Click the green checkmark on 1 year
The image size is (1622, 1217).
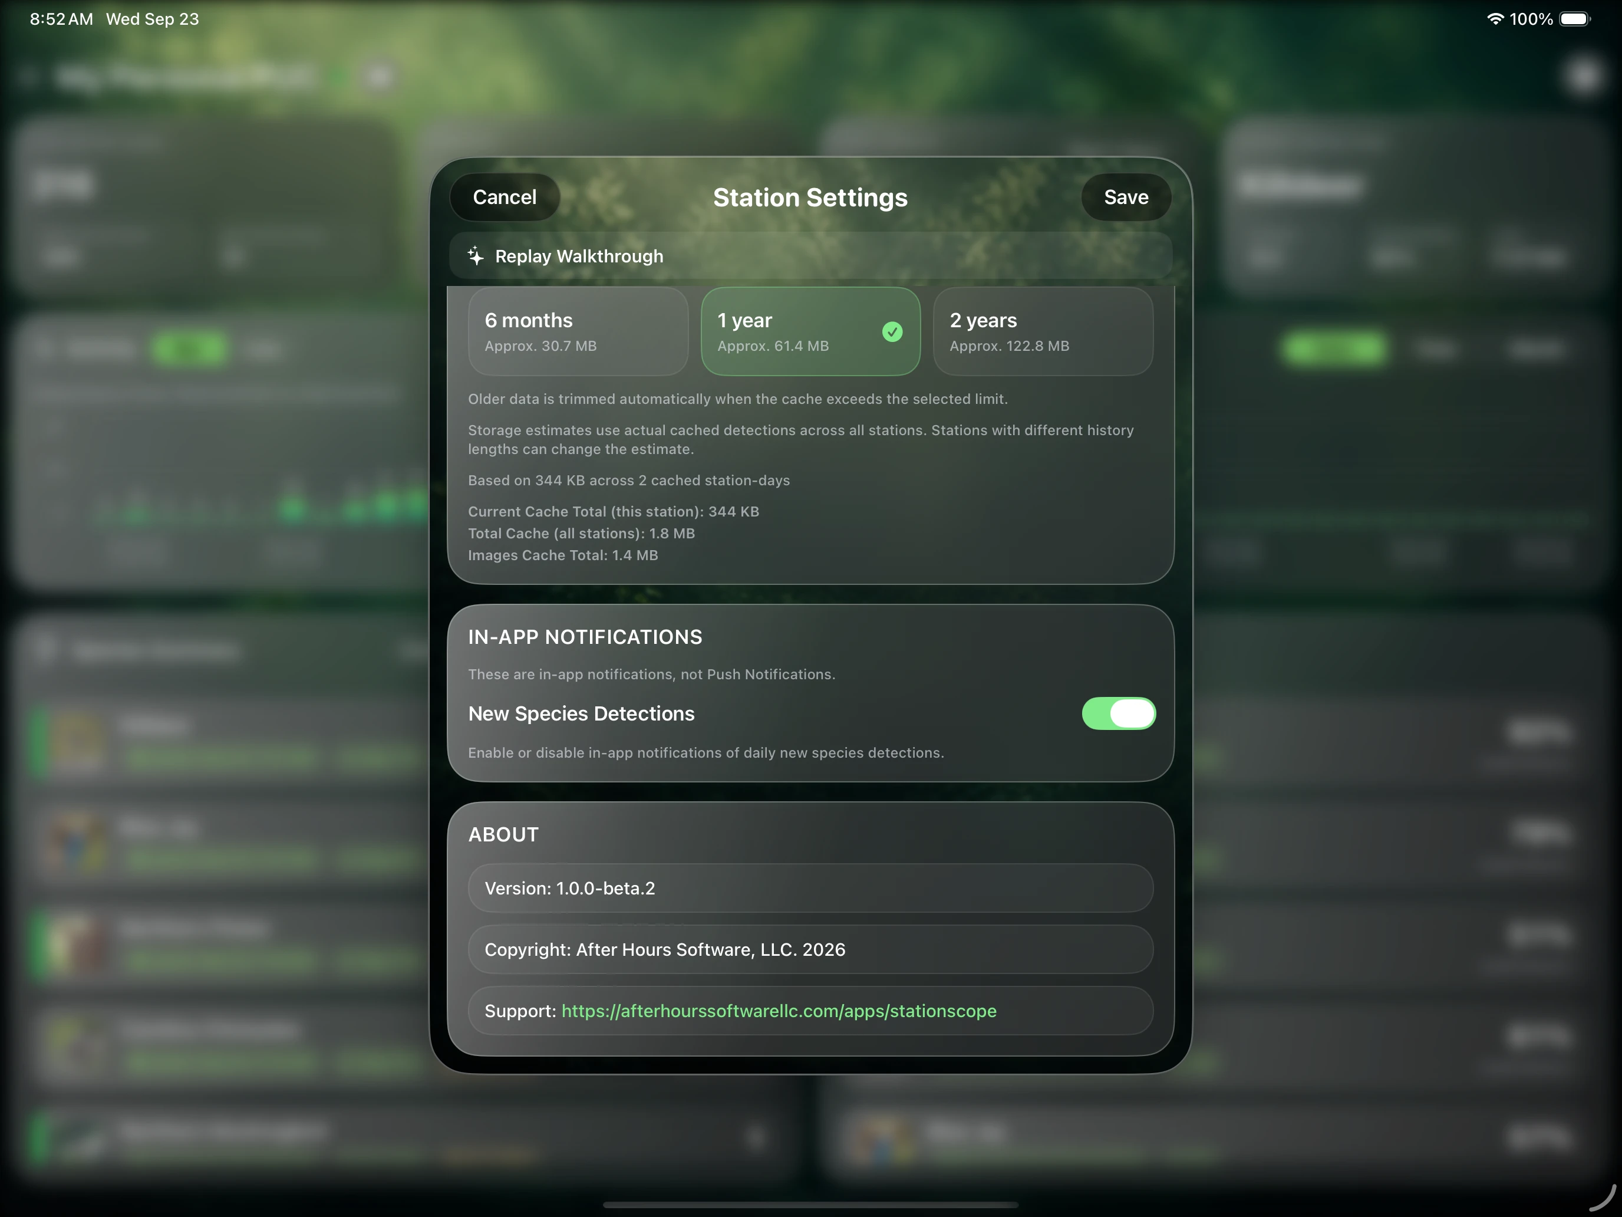(892, 331)
